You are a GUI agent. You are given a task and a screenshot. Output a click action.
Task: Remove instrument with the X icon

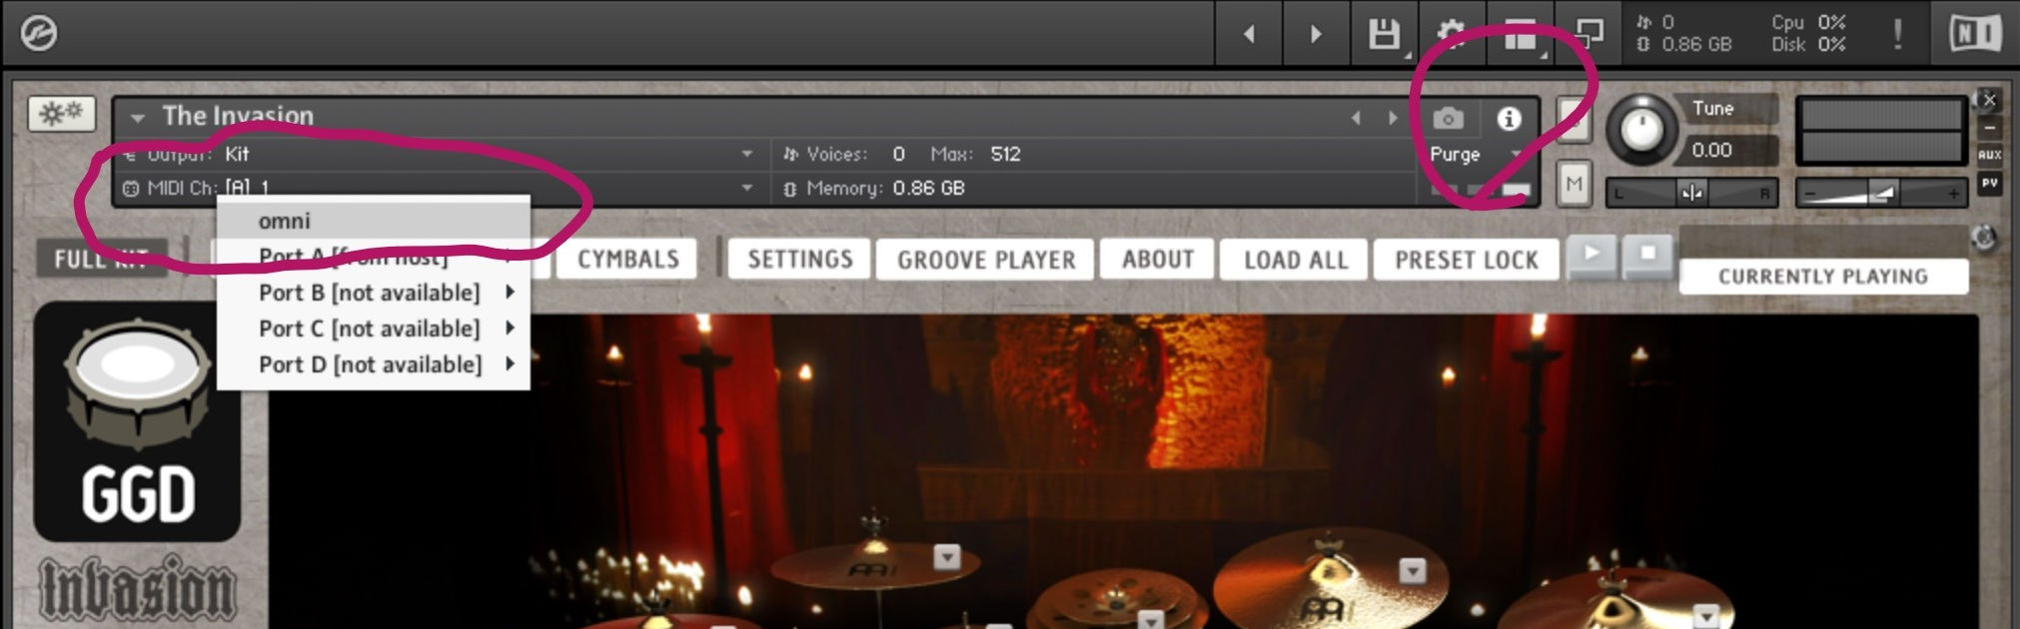tap(1989, 100)
